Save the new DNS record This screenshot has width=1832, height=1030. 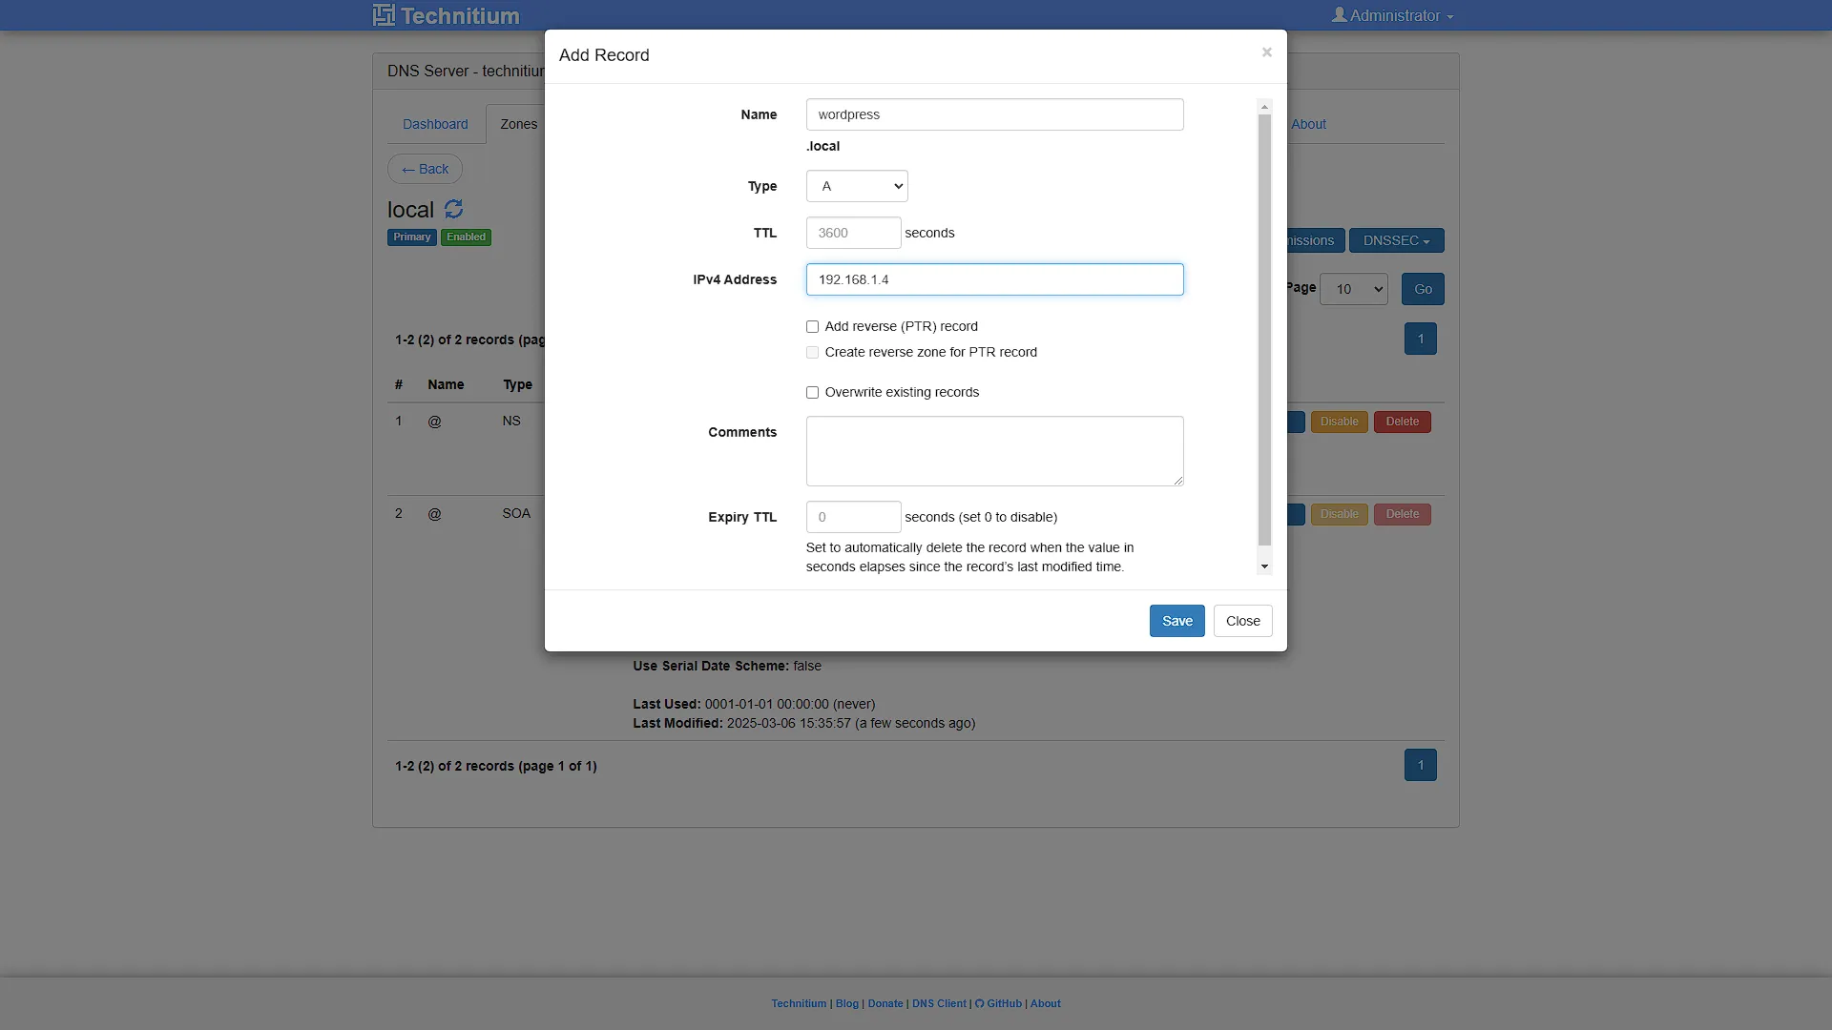[x=1176, y=621]
